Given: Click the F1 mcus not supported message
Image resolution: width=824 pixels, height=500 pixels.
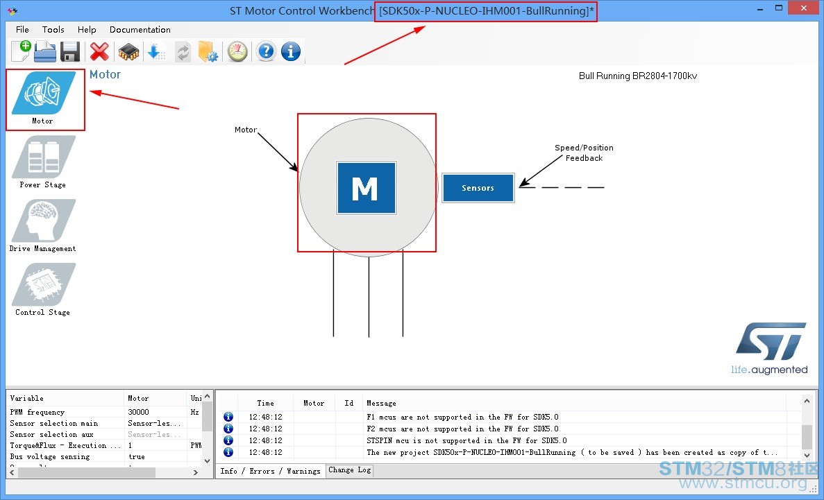Looking at the screenshot, I should [x=462, y=417].
